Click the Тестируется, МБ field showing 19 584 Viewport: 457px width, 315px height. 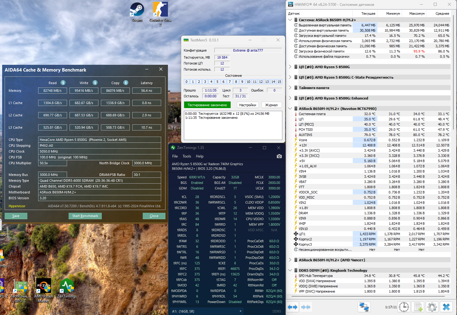click(222, 57)
